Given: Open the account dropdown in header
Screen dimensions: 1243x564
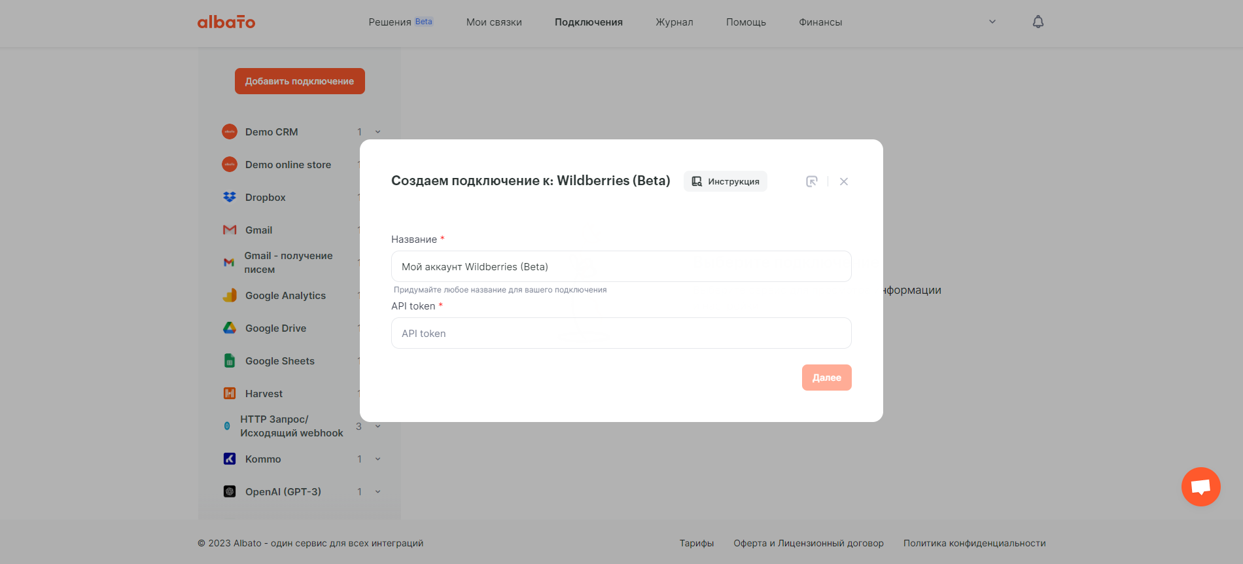Looking at the screenshot, I should click(992, 22).
